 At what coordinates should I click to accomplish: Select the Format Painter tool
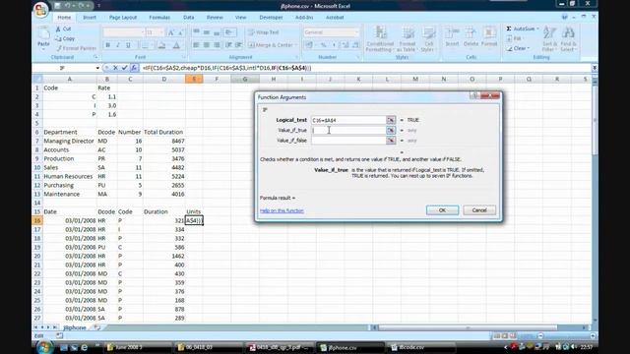coord(76,48)
